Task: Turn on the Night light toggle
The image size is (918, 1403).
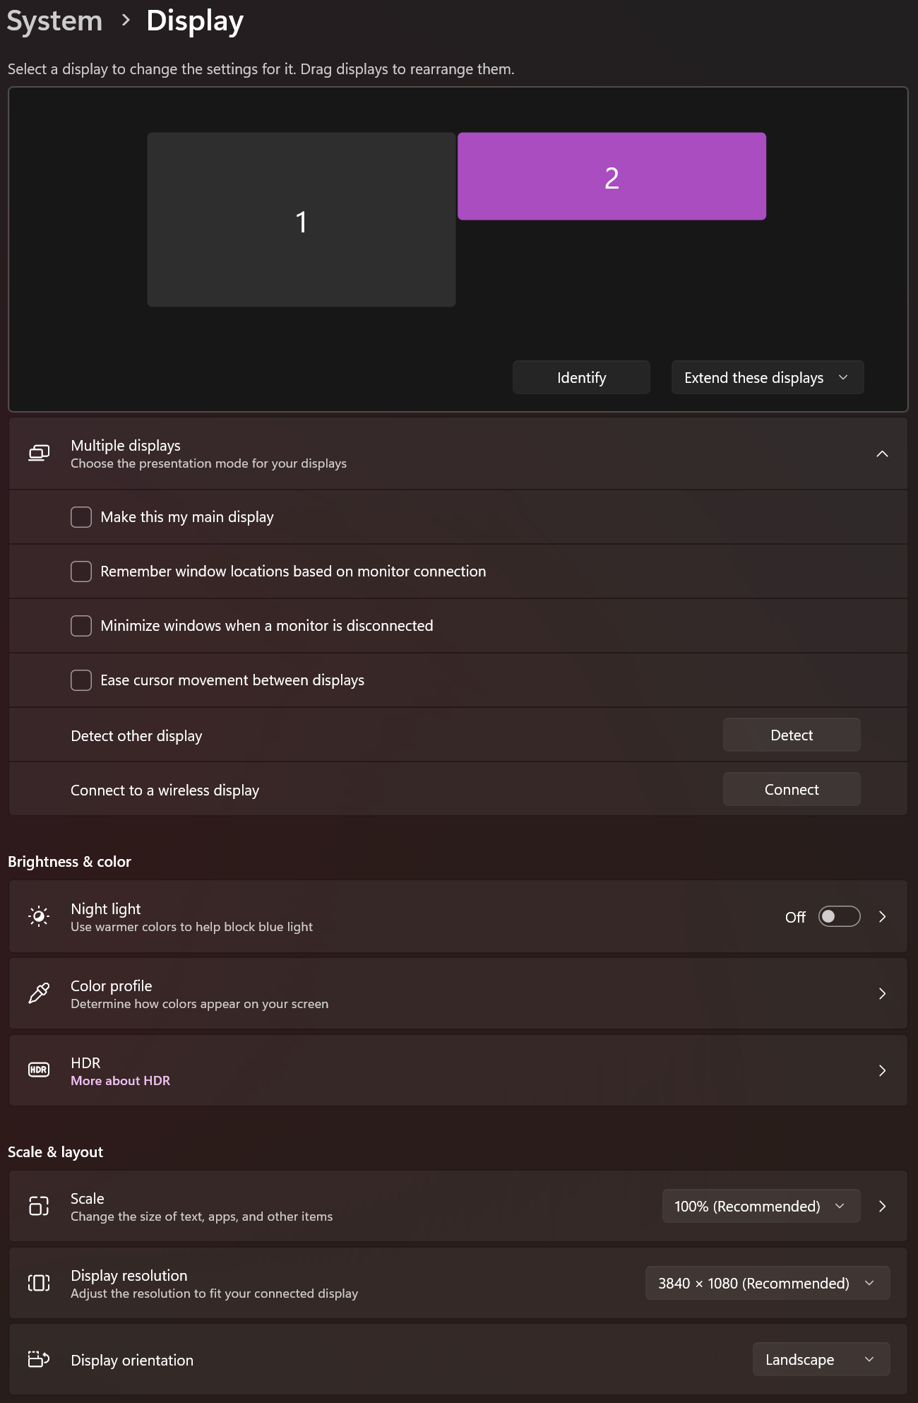Action: click(x=839, y=917)
